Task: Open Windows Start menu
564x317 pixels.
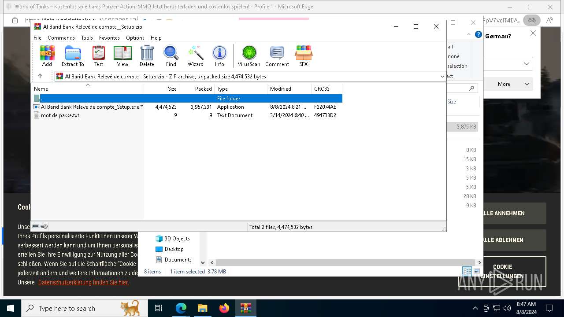Action: (11, 308)
